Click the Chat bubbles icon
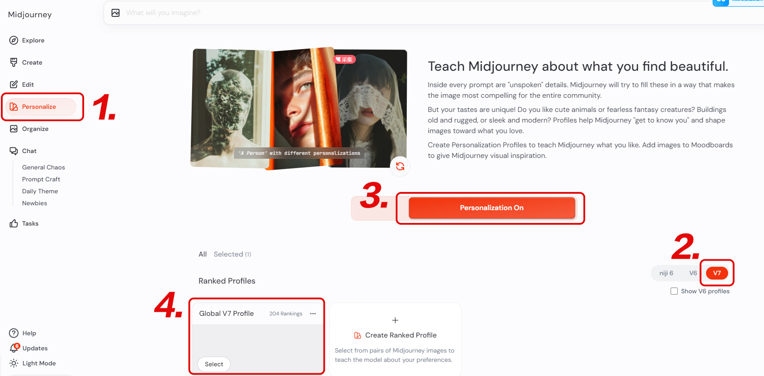Screen dimensions: 764x376 pyautogui.click(x=14, y=151)
